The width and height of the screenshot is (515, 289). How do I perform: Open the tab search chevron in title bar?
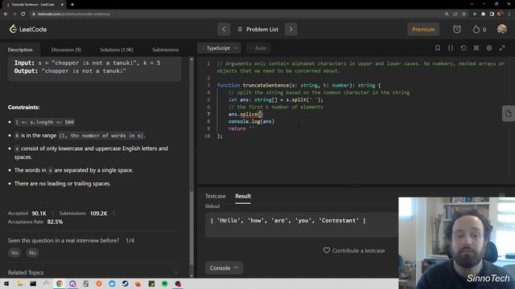(472, 4)
